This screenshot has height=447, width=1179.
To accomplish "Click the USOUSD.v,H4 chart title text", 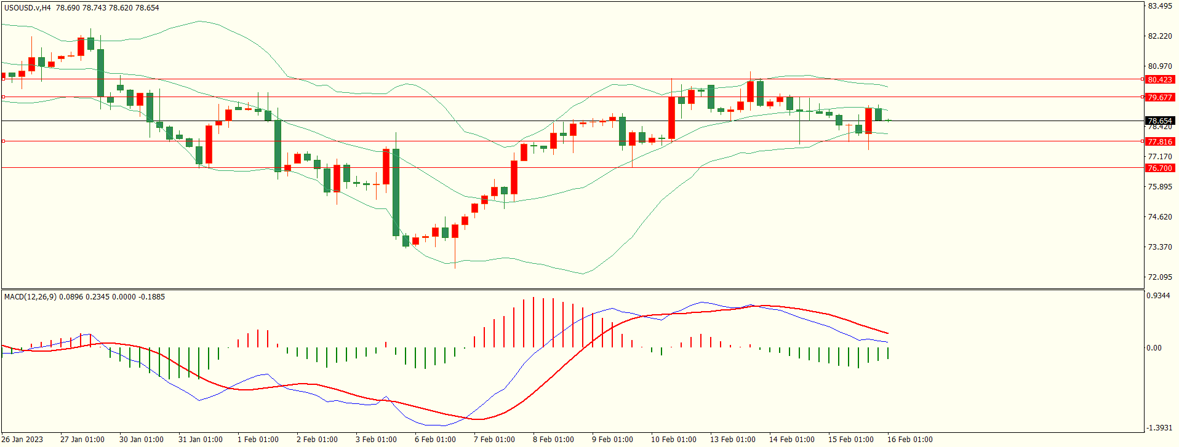I will pos(28,8).
